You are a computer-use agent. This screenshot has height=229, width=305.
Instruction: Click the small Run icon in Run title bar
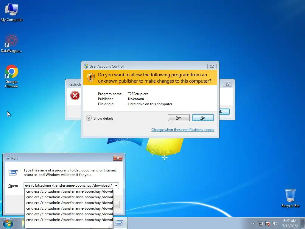click(8, 158)
